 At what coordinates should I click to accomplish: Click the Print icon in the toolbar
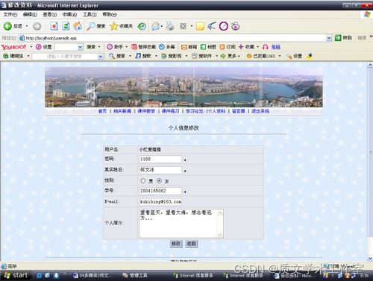coord(170,26)
